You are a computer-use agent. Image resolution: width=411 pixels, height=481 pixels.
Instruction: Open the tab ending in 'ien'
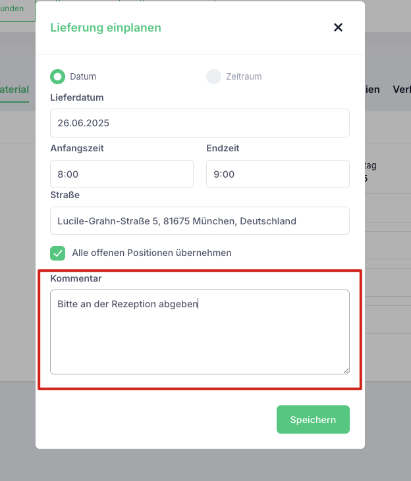point(372,89)
